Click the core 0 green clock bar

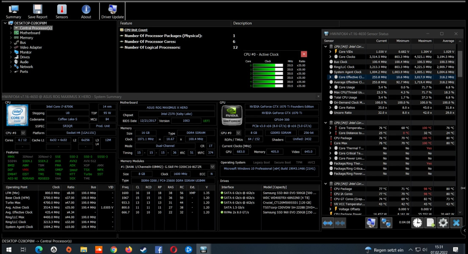[x=268, y=65]
